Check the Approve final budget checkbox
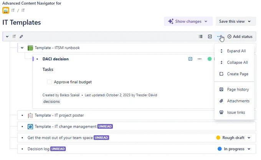 (x=49, y=82)
